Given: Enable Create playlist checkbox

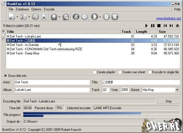Looking at the screenshot, I should click(94, 72).
